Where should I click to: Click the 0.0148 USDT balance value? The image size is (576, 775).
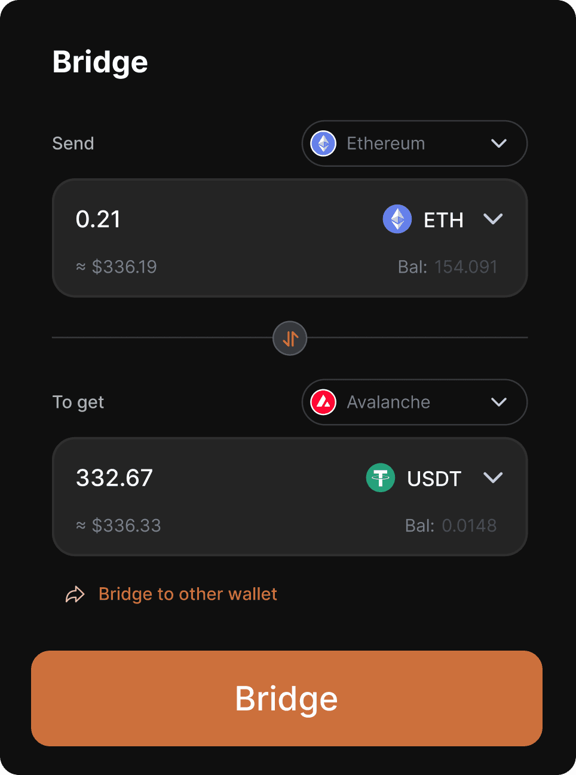point(469,526)
